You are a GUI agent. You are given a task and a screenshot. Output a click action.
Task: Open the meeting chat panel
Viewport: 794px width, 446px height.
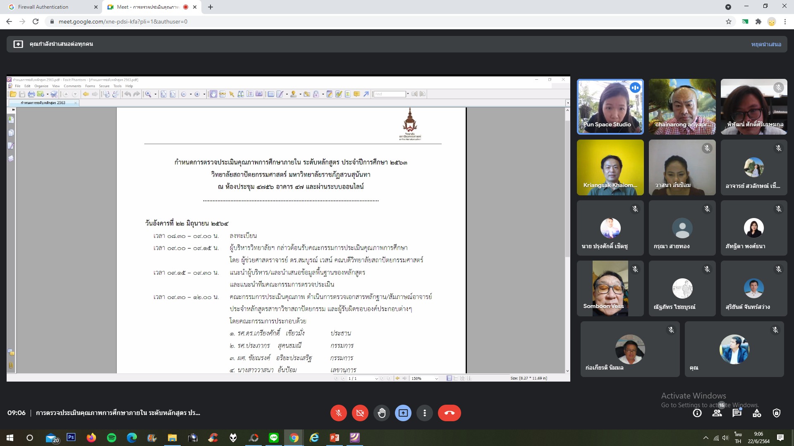[737, 413]
